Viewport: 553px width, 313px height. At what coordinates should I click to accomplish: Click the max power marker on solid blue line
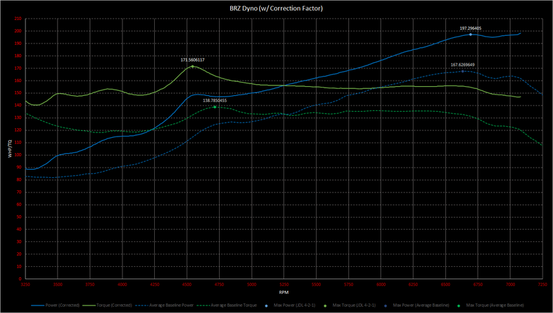471,34
